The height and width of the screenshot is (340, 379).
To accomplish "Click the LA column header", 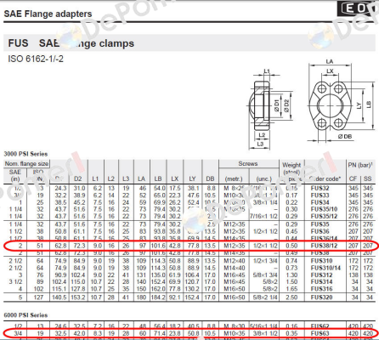I will [x=142, y=178].
